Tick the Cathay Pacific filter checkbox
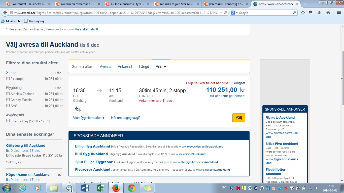Image resolution: width=344 pixels, height=193 pixels. tap(8, 100)
